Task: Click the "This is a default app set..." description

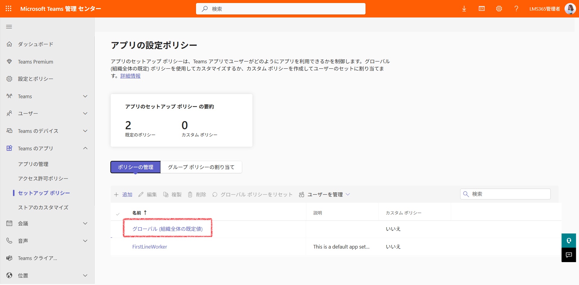Action: pyautogui.click(x=341, y=247)
